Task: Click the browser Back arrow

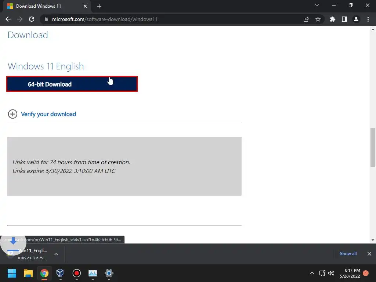Action: (8, 19)
